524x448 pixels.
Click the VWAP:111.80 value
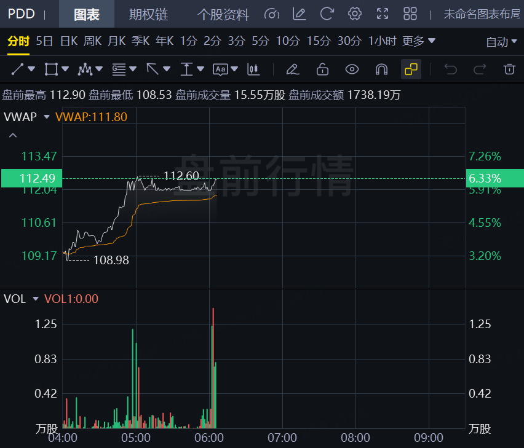click(91, 117)
